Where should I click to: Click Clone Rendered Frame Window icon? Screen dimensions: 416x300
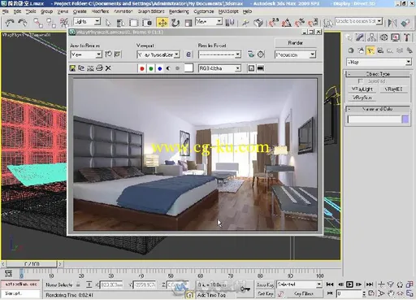click(90, 68)
